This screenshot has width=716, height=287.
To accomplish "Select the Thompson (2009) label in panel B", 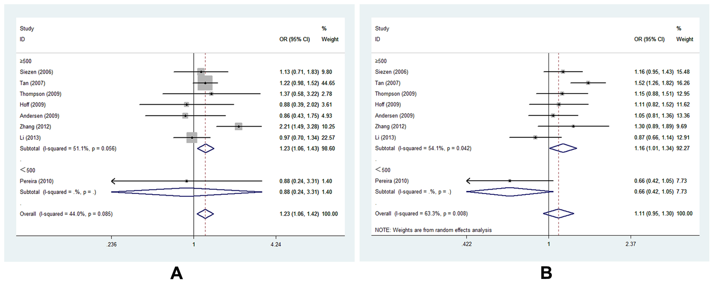I will pyautogui.click(x=396, y=94).
